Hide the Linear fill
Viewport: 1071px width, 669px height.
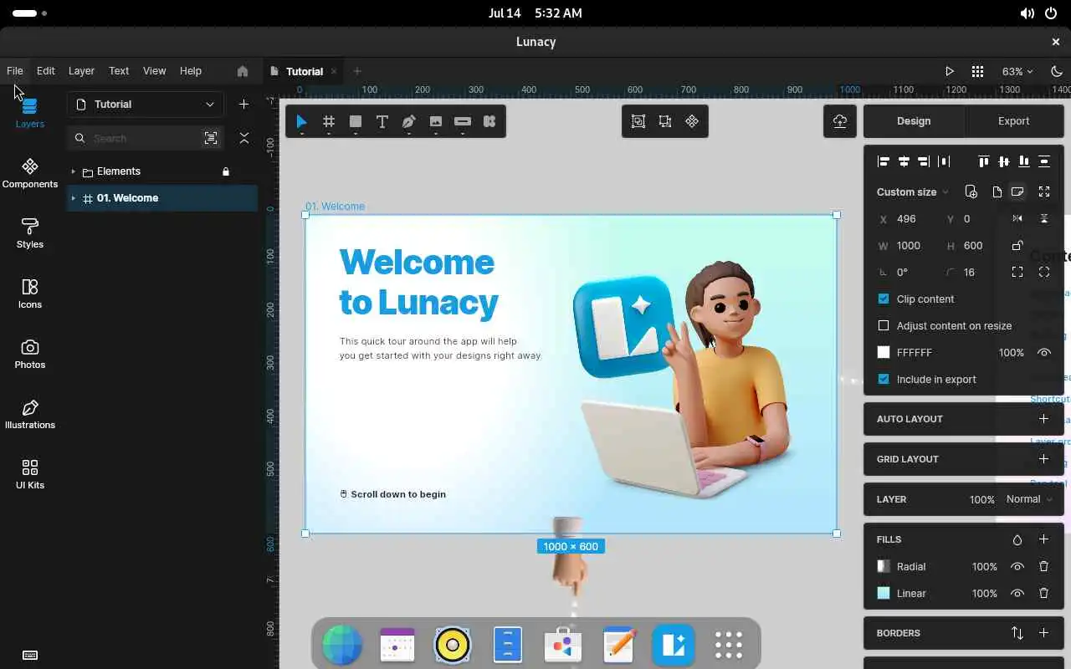pos(1017,593)
